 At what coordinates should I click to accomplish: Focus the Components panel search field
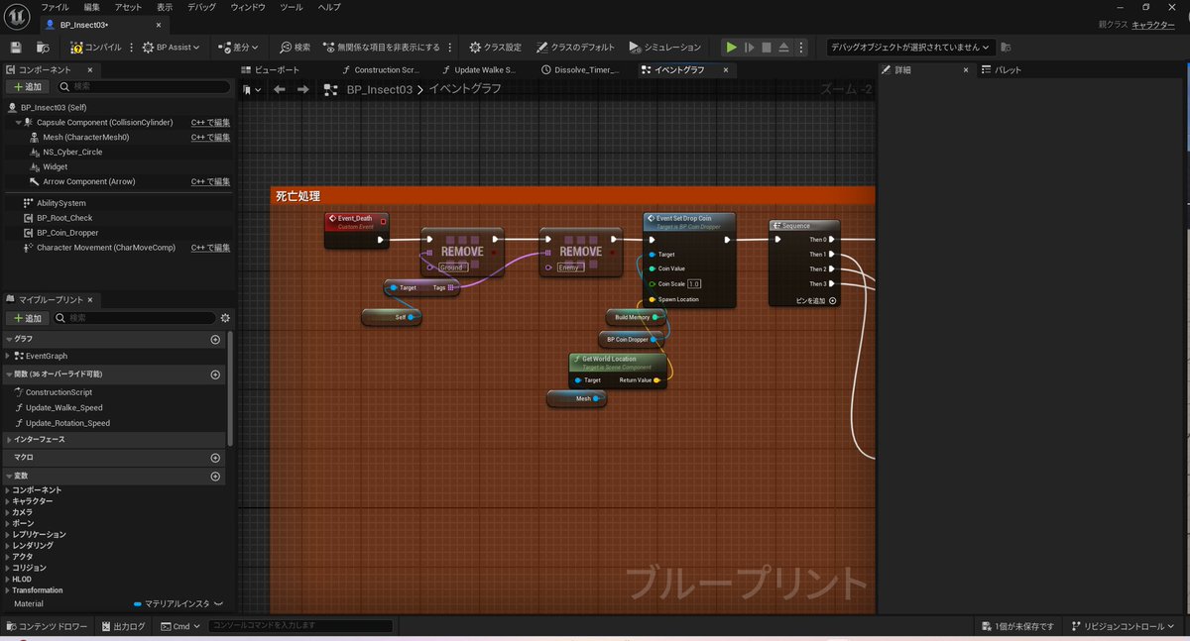(145, 87)
